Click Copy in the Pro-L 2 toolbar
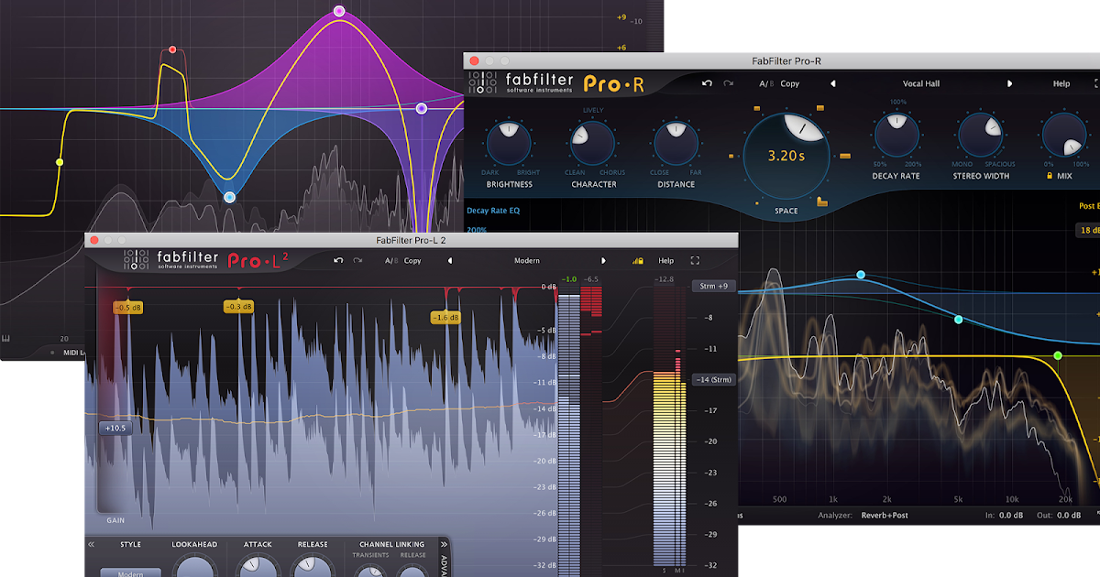Image resolution: width=1100 pixels, height=577 pixels. tap(412, 260)
